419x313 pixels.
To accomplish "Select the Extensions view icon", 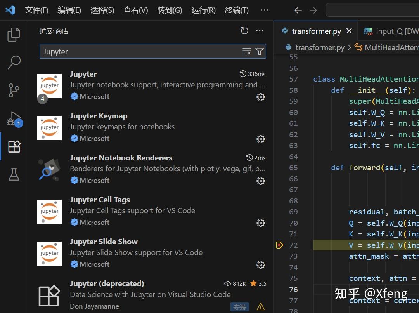I will point(14,146).
